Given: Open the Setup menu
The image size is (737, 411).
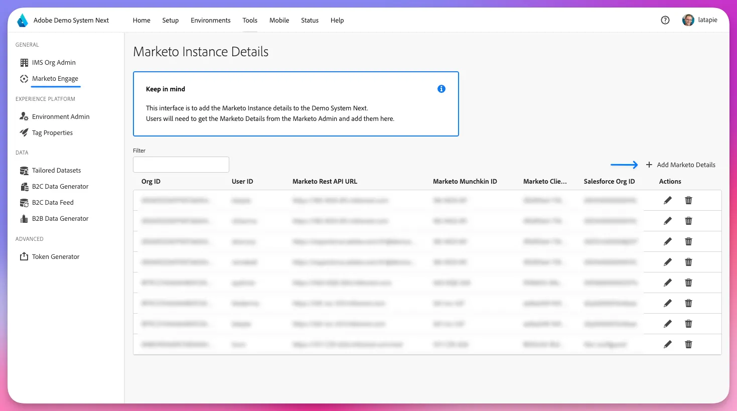Looking at the screenshot, I should (x=171, y=21).
